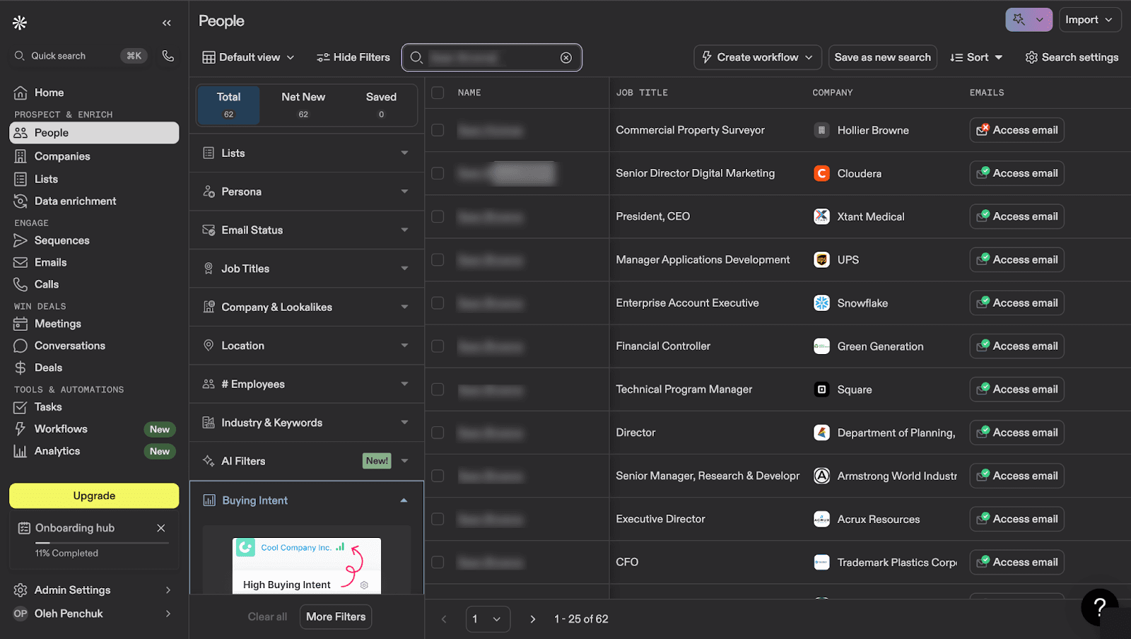
Task: Open the phone dialer icon
Action: pyautogui.click(x=168, y=56)
